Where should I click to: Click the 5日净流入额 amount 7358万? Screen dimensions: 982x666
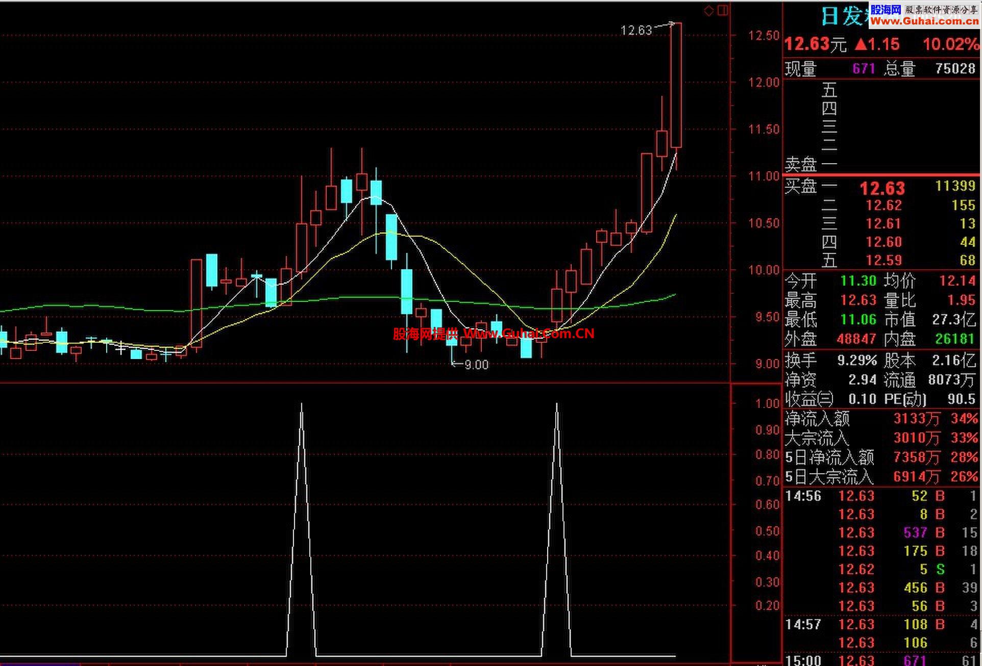(x=916, y=458)
